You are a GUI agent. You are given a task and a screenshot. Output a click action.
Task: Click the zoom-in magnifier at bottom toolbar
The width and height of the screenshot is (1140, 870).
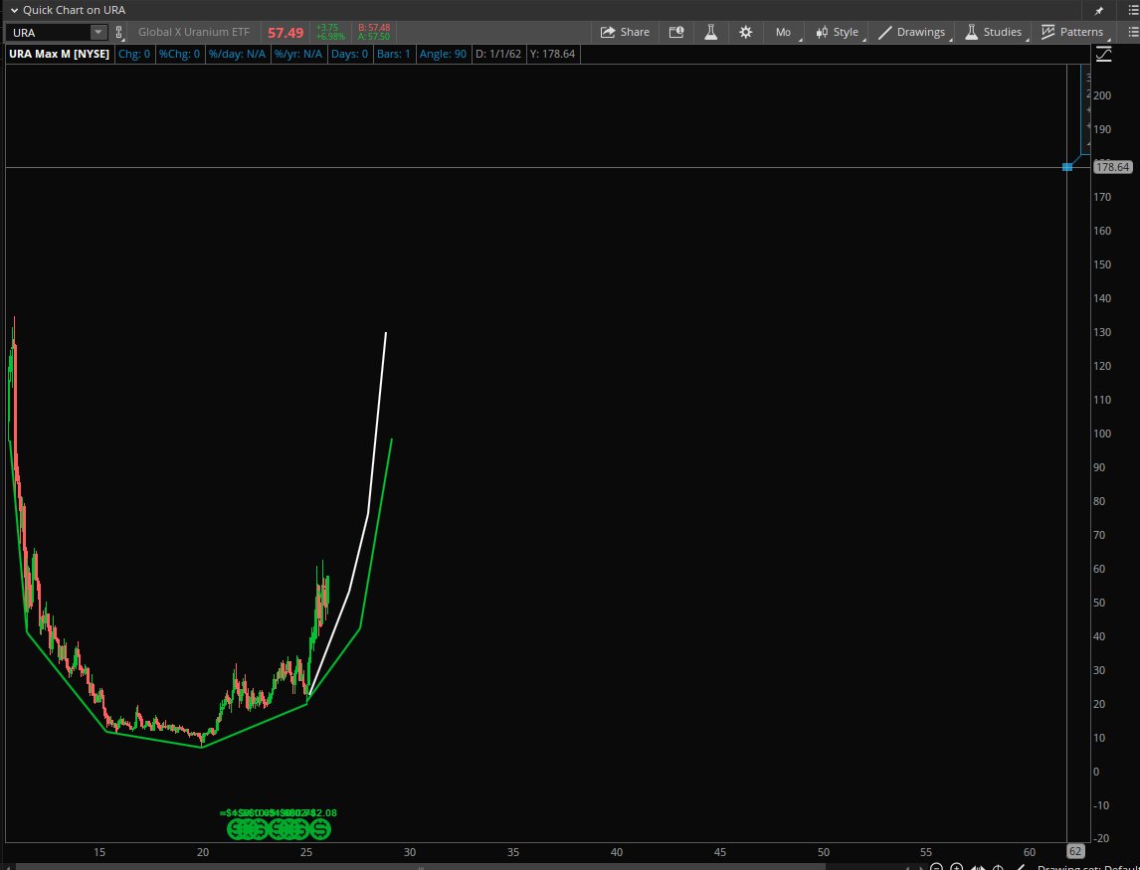pyautogui.click(x=956, y=866)
